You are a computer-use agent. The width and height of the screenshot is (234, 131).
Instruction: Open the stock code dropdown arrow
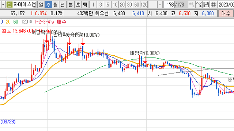[3, 5]
